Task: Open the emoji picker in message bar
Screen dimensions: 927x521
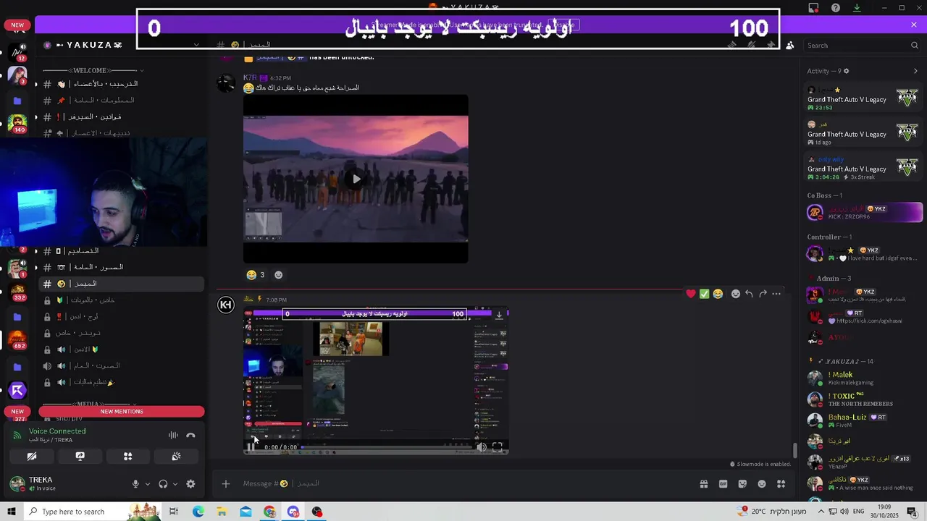Action: pos(762,484)
